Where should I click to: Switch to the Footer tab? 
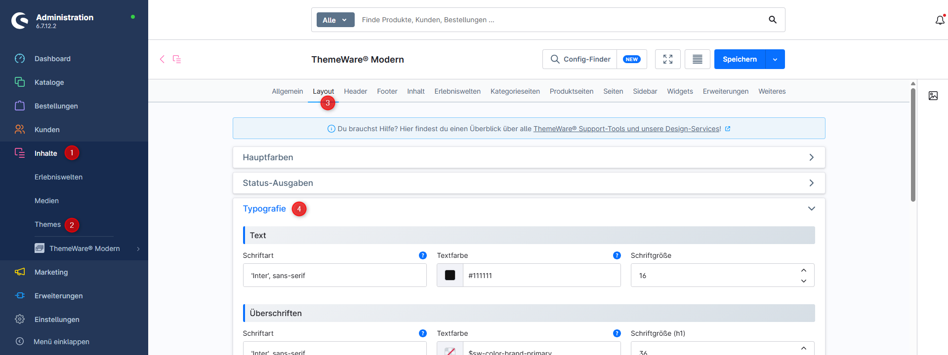387,91
